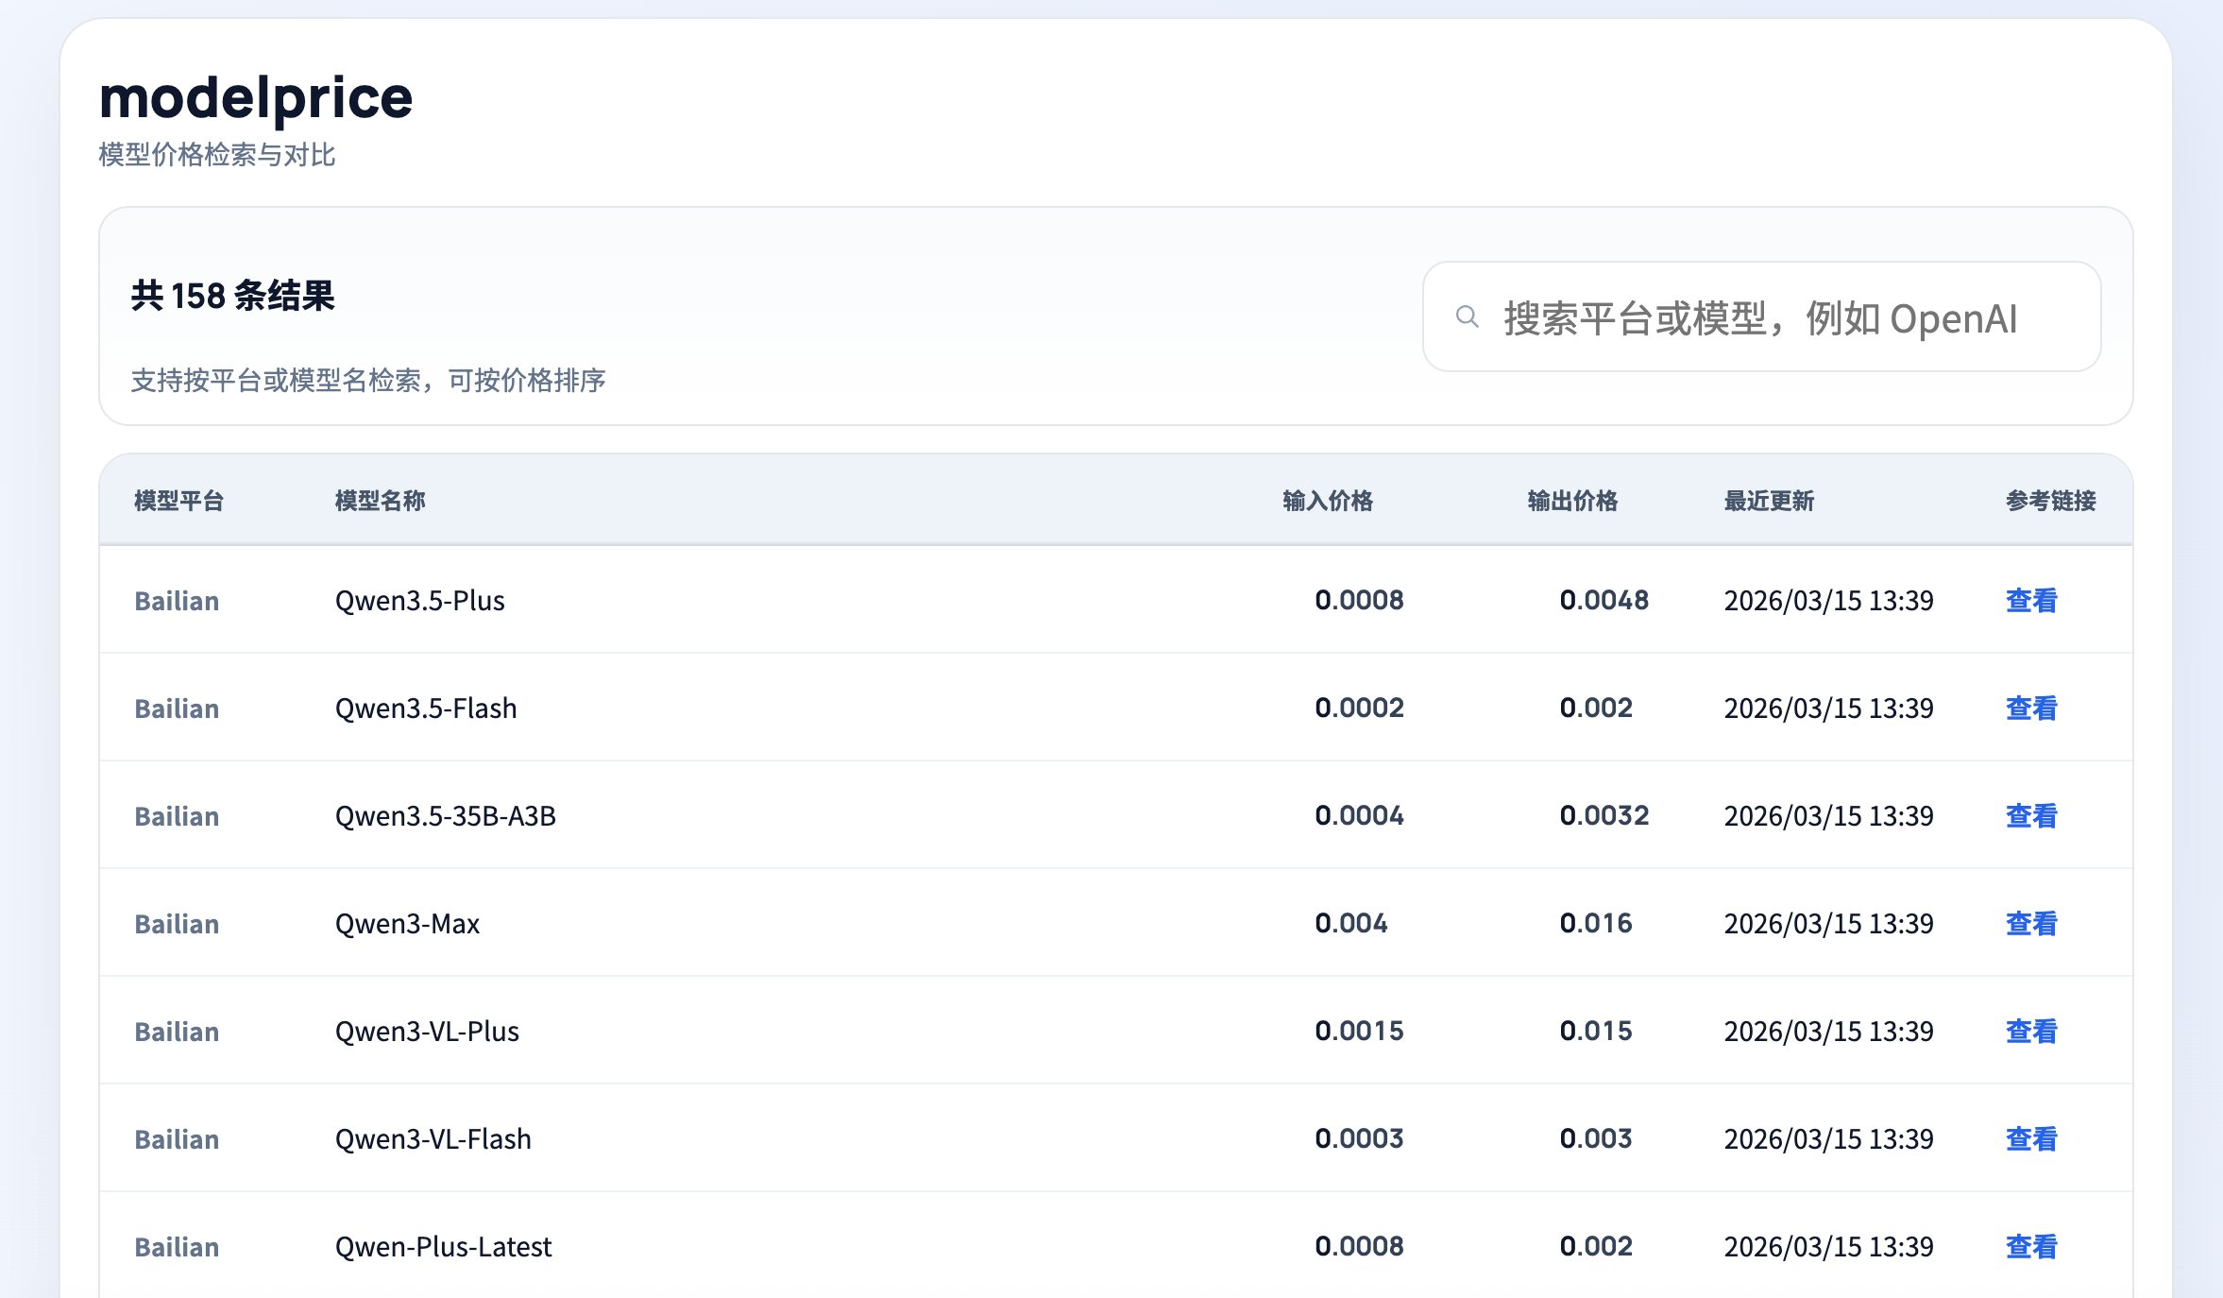Click the 参考链接 column header
This screenshot has height=1298, width=2223.
pyautogui.click(x=2050, y=501)
